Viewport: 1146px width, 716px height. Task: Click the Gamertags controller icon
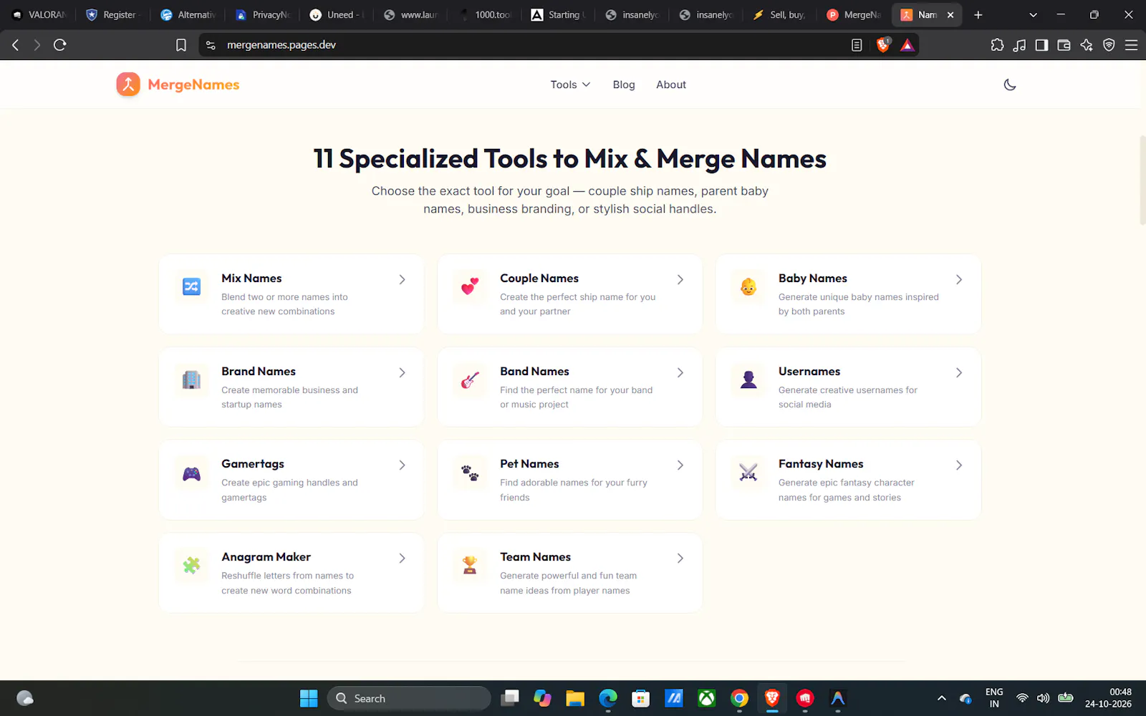191,473
